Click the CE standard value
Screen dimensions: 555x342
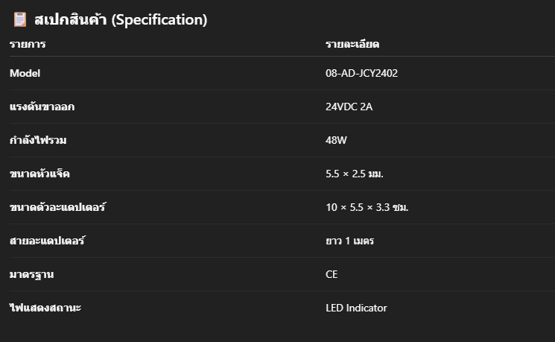coord(332,274)
